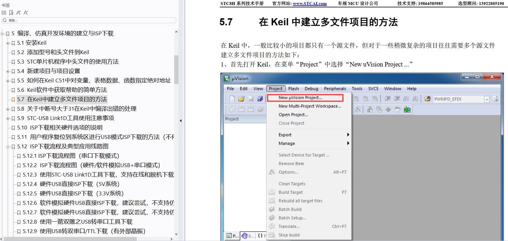Viewport: 508px width, 241px height.
Task: Open the Manage submenu arrow
Action: click(348, 143)
